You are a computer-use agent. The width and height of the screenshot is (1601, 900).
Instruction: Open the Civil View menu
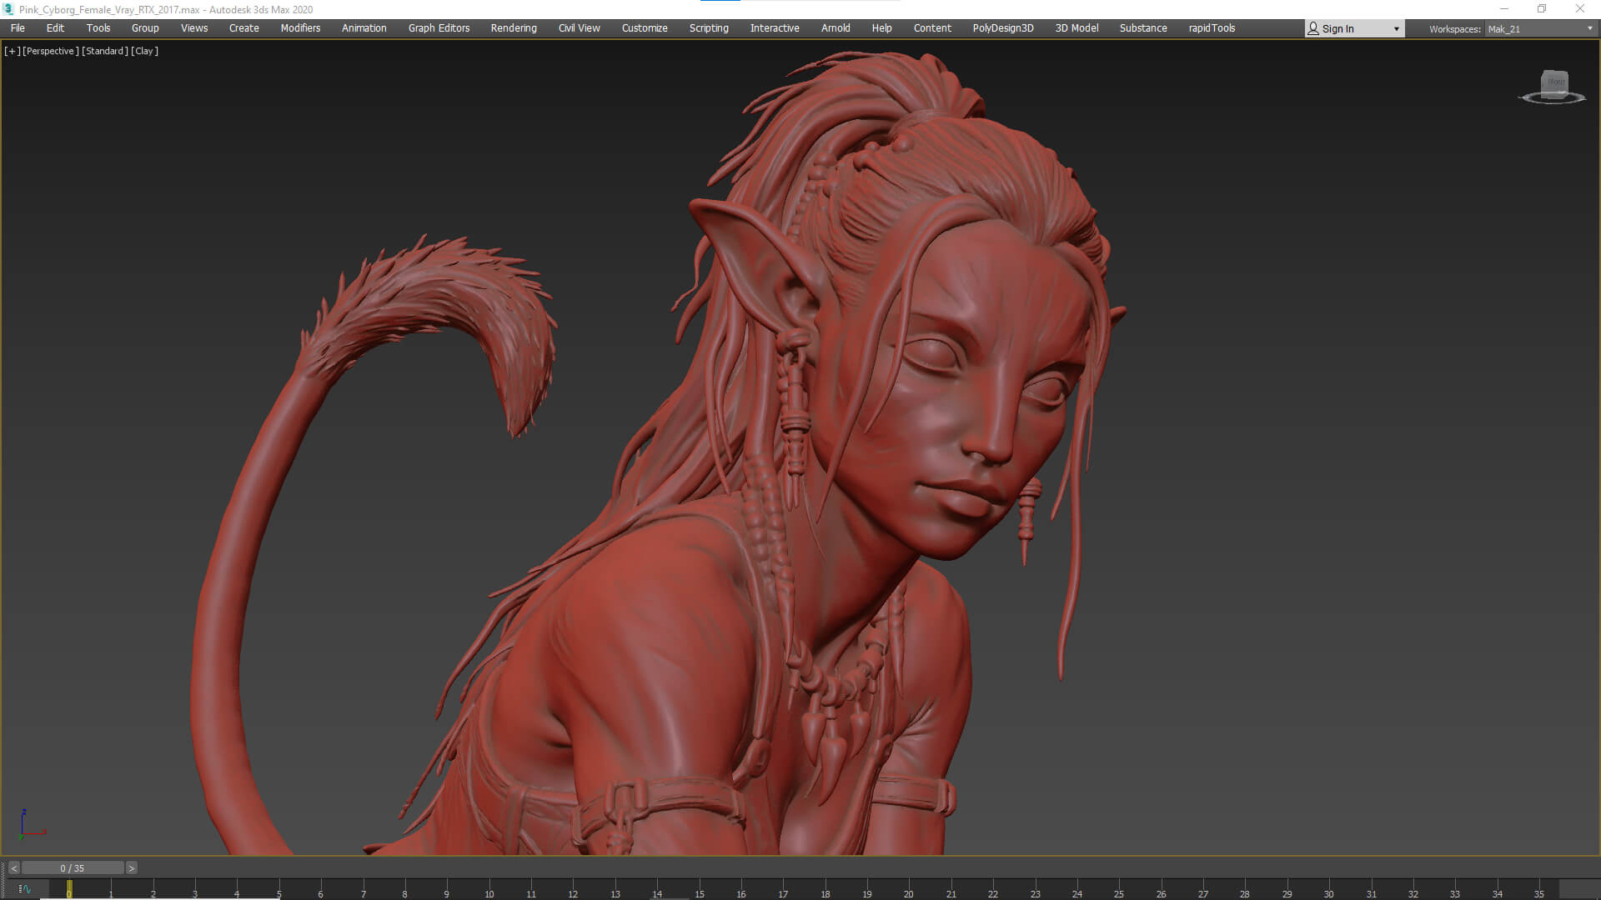(580, 28)
